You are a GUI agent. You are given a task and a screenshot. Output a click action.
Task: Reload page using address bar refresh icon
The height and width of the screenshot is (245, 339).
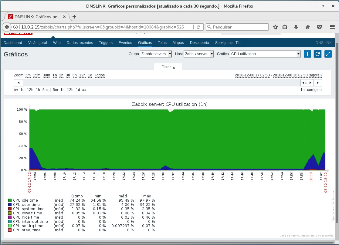(x=198, y=27)
